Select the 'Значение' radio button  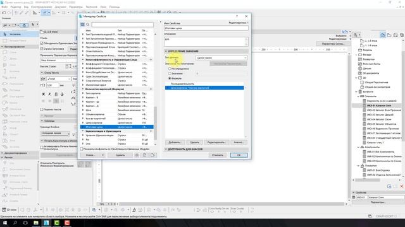[170, 74]
